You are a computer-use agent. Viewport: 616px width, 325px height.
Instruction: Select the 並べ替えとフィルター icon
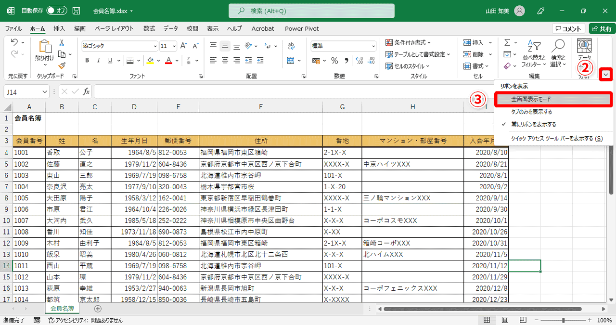[x=533, y=51]
